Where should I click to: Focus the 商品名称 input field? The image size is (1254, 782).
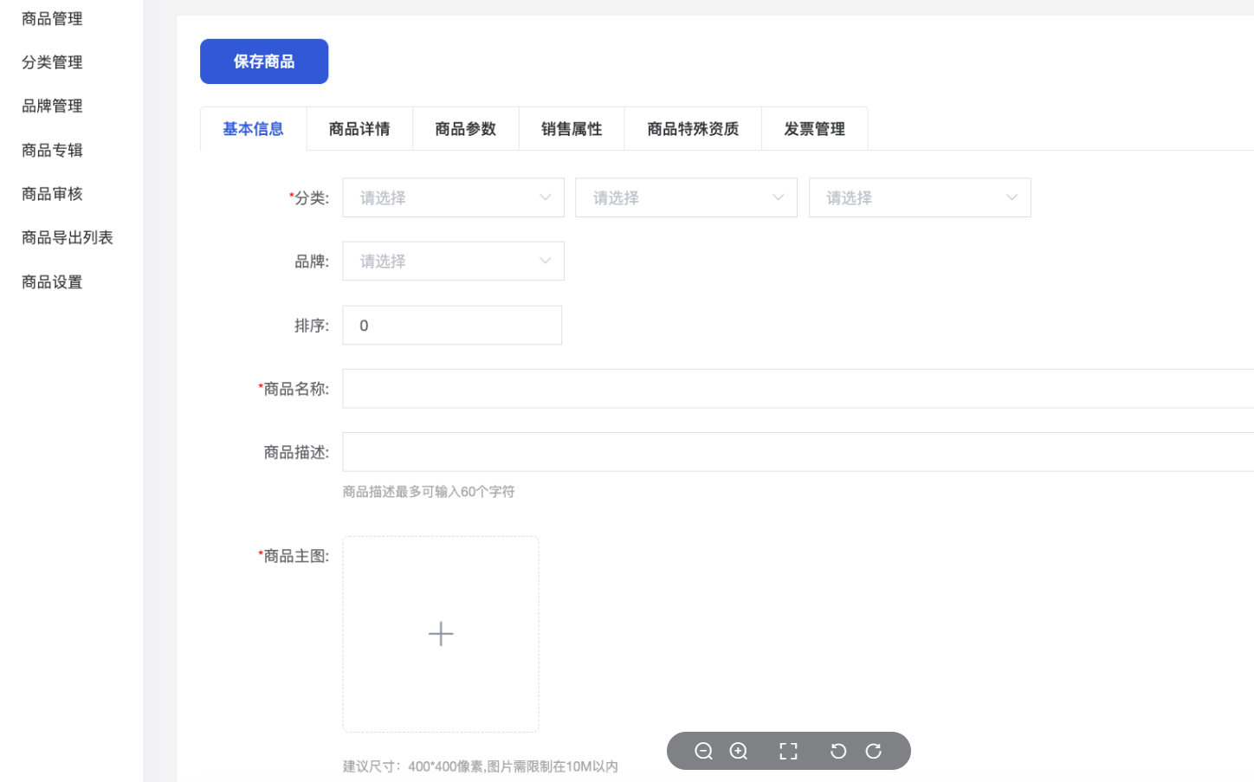[x=797, y=389]
